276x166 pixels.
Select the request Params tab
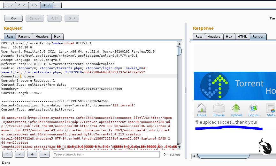24,37
